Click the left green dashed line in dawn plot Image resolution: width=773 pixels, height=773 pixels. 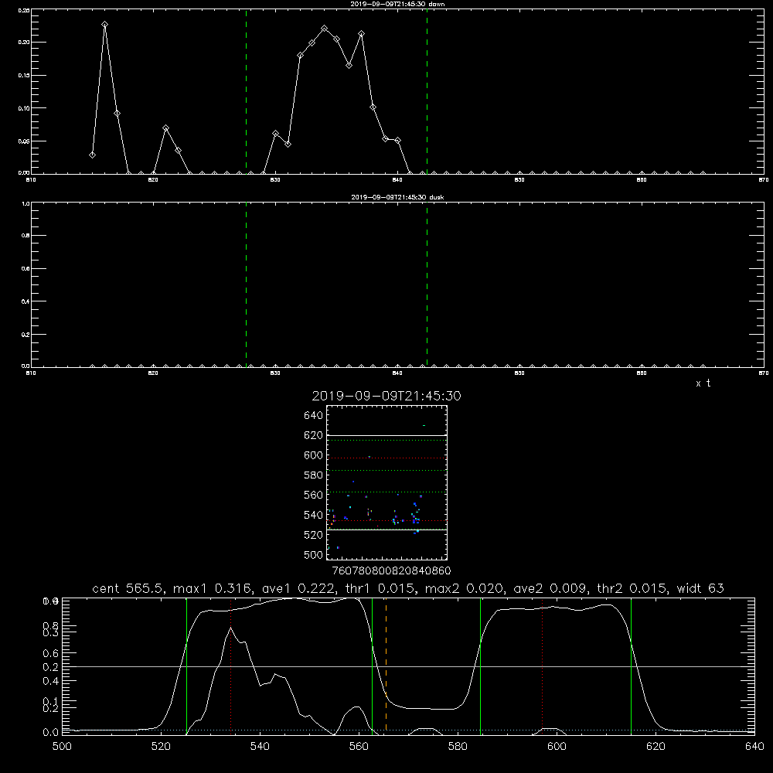tap(246, 91)
